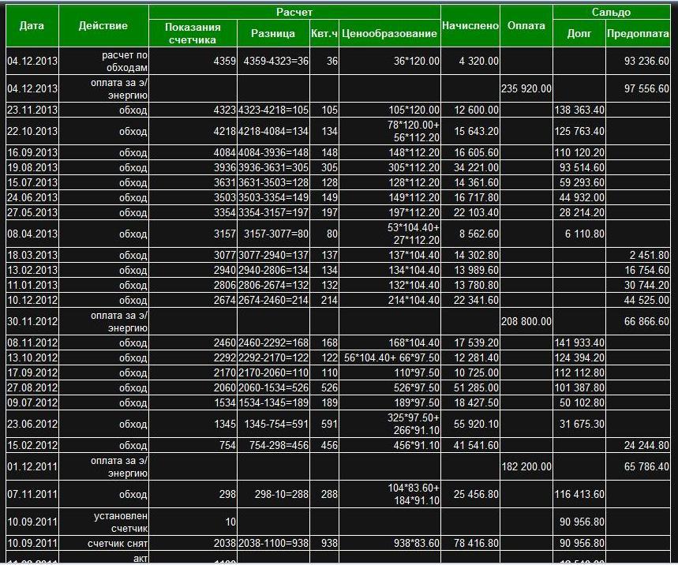Click the Ценообразование column header
The height and width of the screenshot is (565, 678).
tap(390, 33)
